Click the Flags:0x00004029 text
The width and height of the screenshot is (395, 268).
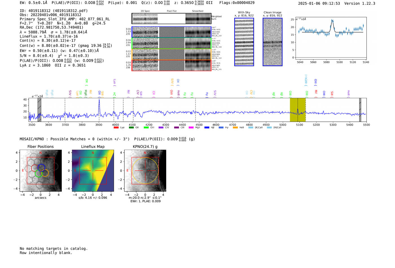237,3
